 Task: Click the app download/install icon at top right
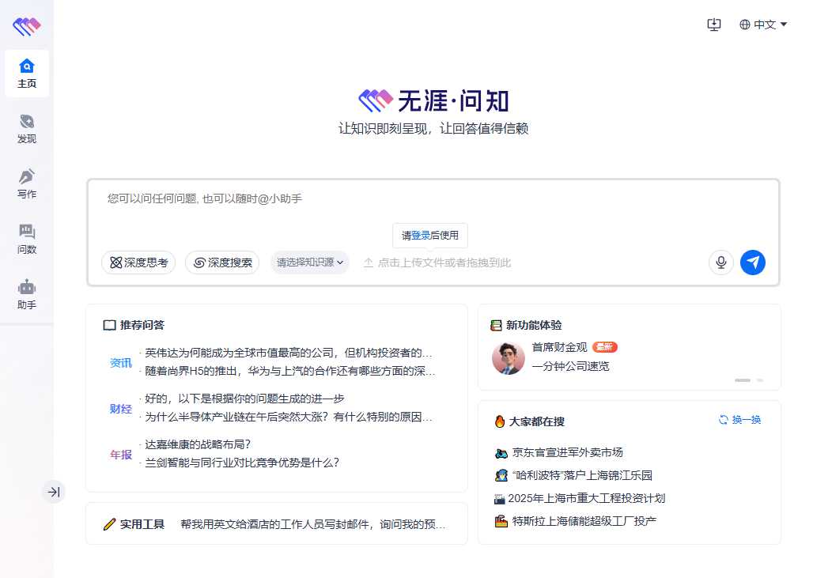714,25
